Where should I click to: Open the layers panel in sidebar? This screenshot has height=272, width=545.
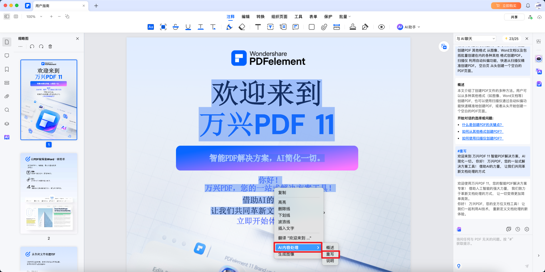point(7,124)
